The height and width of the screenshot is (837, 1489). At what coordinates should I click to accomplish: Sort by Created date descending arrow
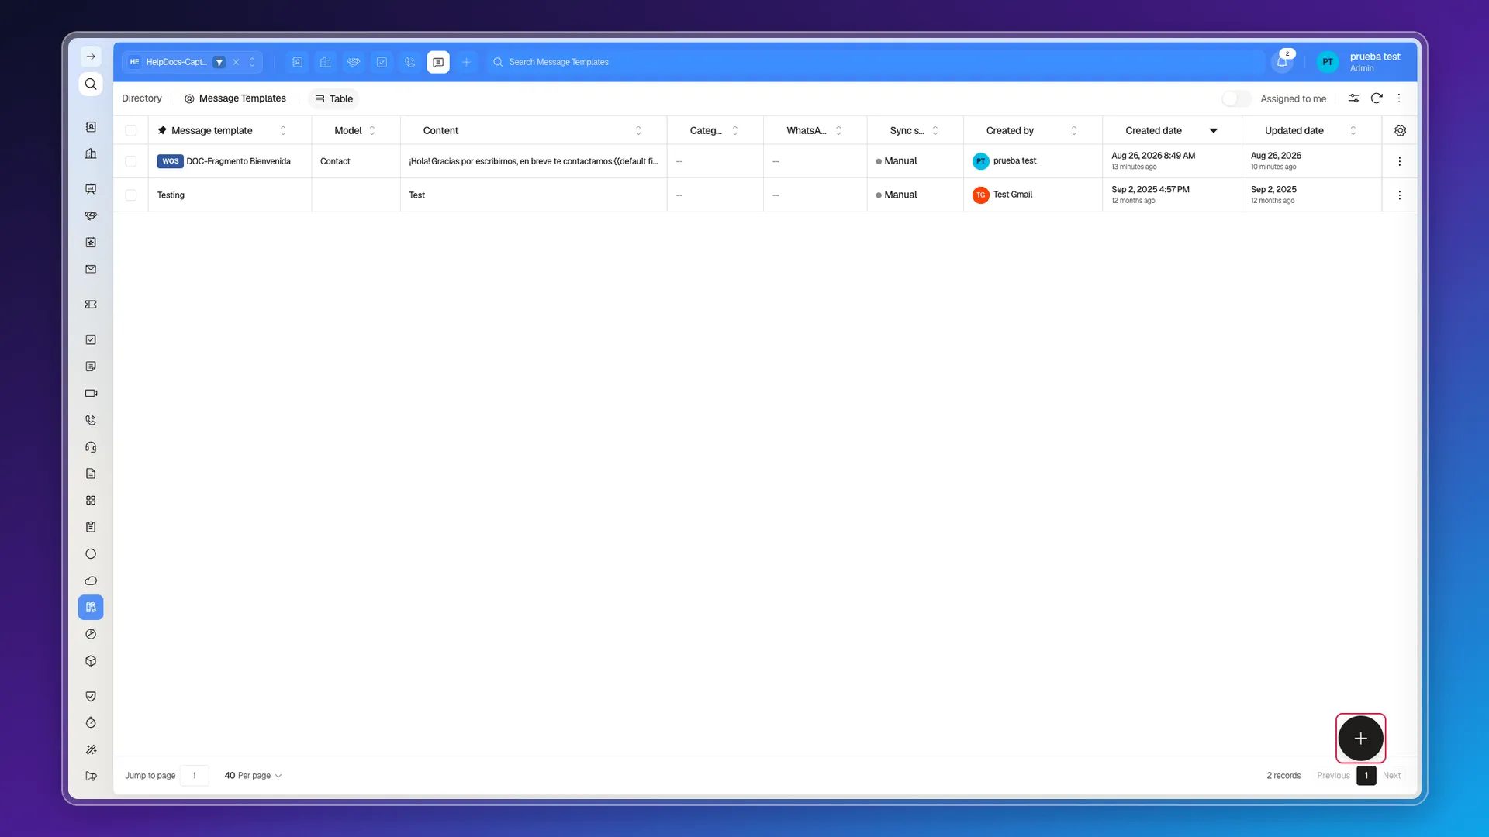1214,130
